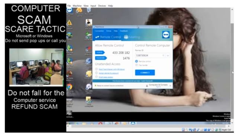Viewport: 238px width, 134px height.
Task: Open the desktop icon showing a person photo
Action: [x=89, y=22]
